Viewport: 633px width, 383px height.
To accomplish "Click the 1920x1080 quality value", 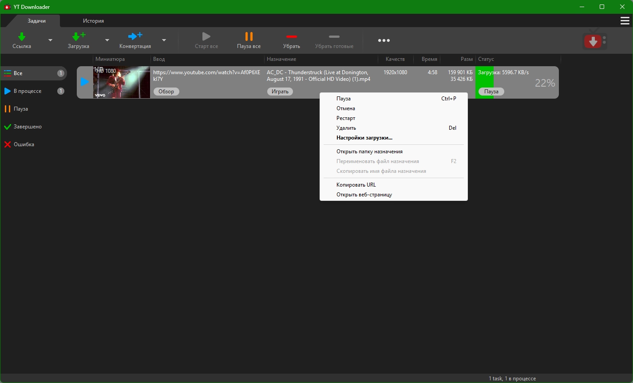I will (x=395, y=72).
